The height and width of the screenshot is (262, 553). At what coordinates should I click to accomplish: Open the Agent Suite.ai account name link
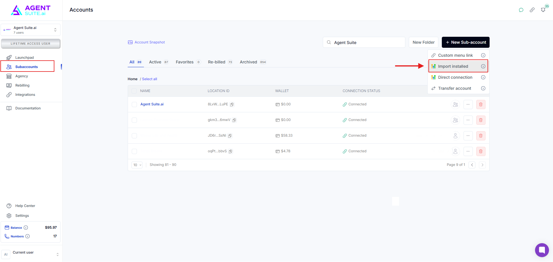(152, 105)
